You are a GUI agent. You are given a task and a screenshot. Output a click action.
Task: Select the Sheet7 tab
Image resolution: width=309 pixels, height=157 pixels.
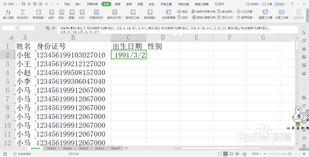tap(116, 148)
